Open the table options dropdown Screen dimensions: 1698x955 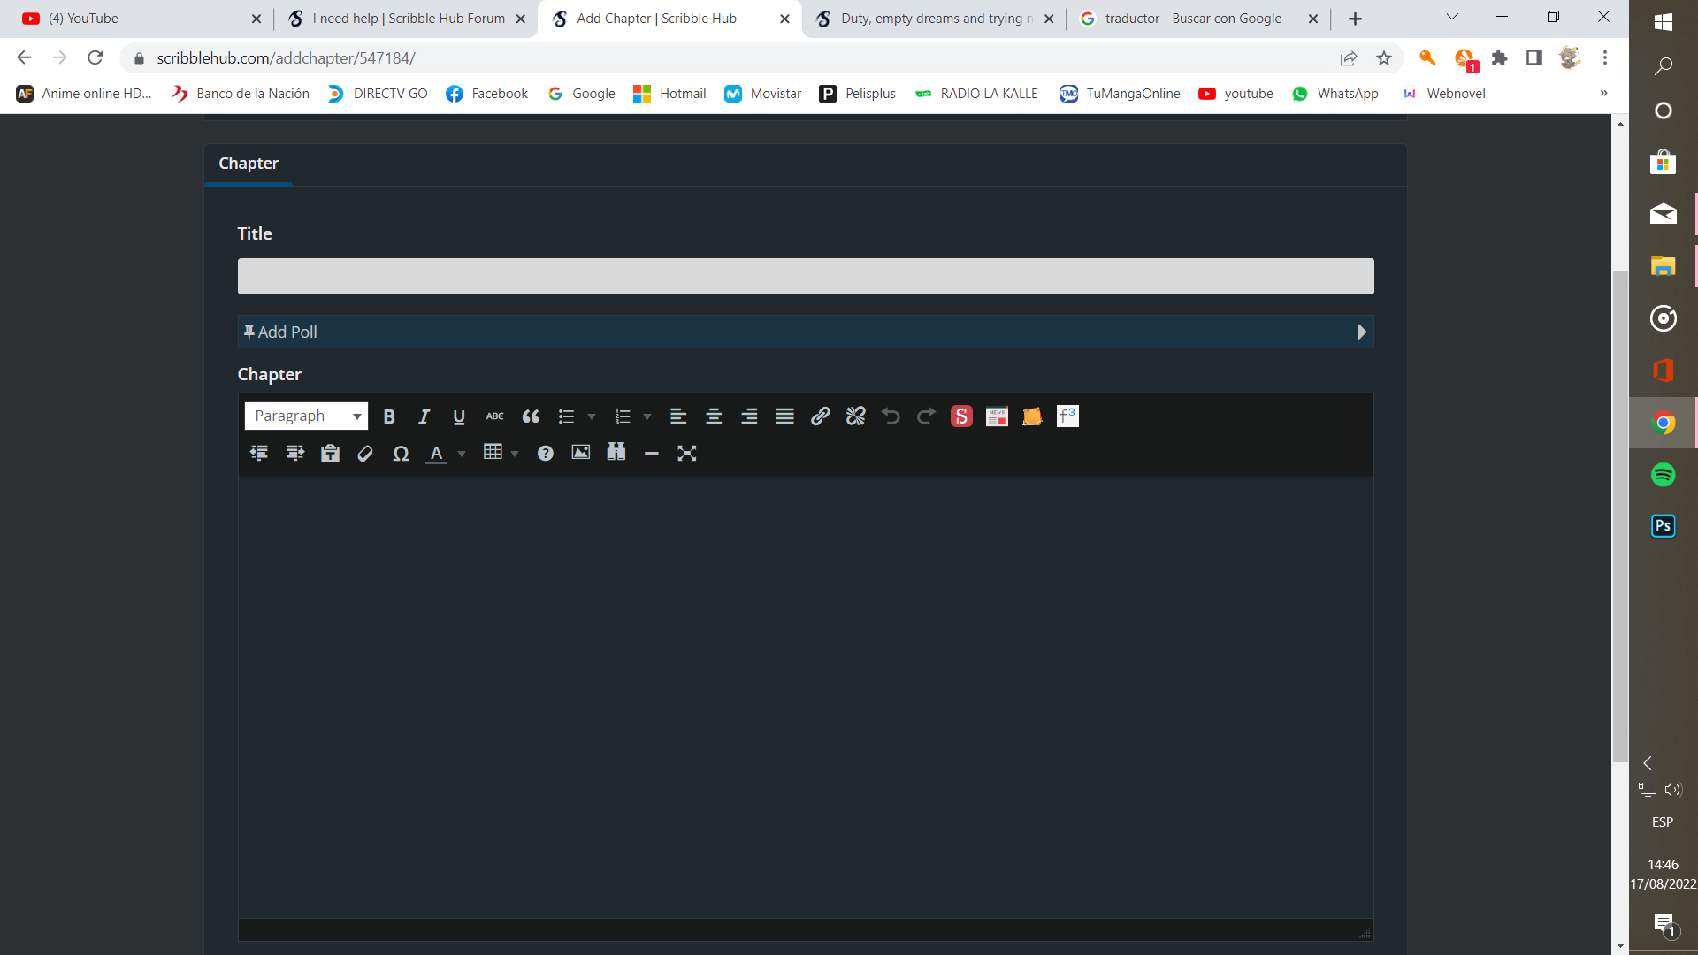tap(515, 453)
